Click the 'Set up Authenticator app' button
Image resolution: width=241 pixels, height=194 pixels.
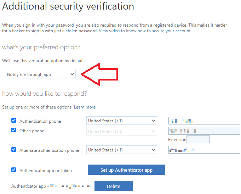tap(126, 170)
